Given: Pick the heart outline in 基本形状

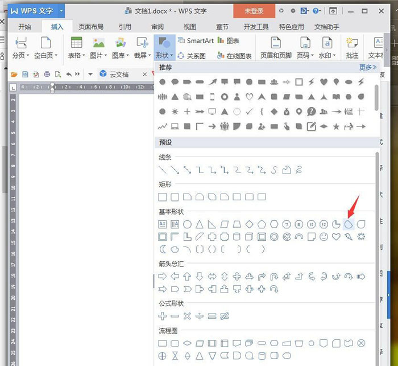Looking at the screenshot, I should [336, 237].
